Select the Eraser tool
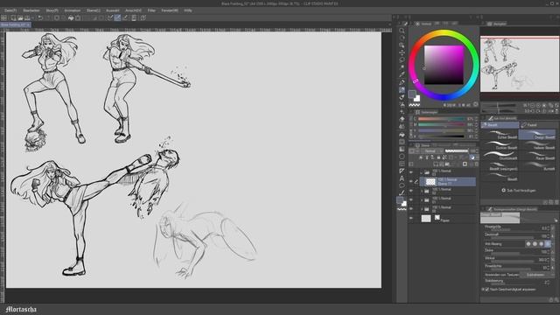The width and height of the screenshot is (560, 315). click(x=402, y=119)
